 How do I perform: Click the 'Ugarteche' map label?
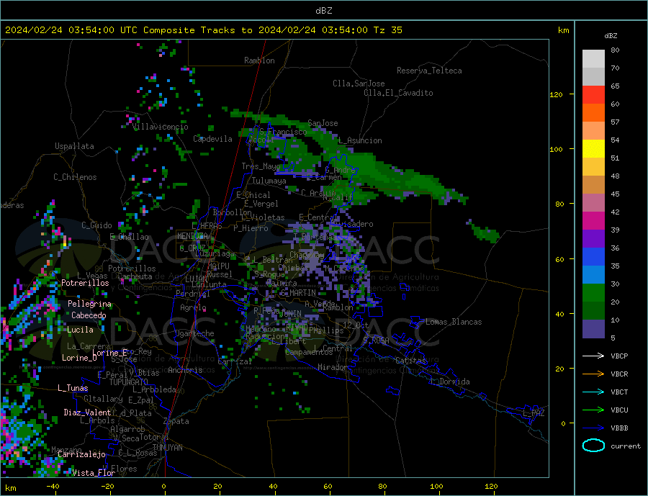click(194, 333)
